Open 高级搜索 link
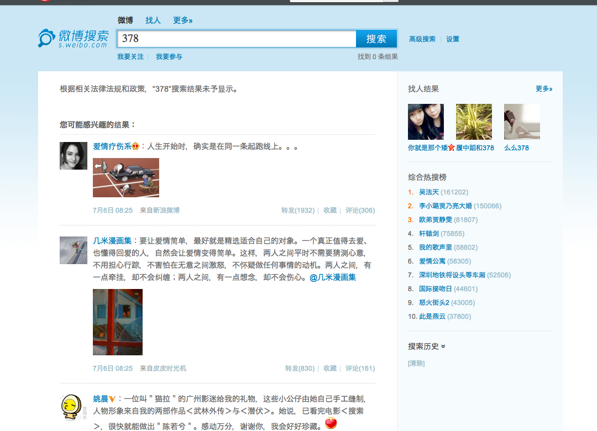The width and height of the screenshot is (597, 431). [422, 39]
